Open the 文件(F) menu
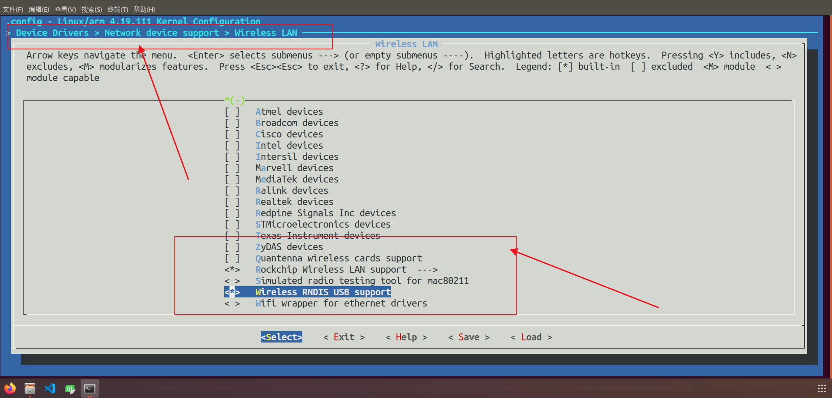The height and width of the screenshot is (398, 832). click(13, 9)
